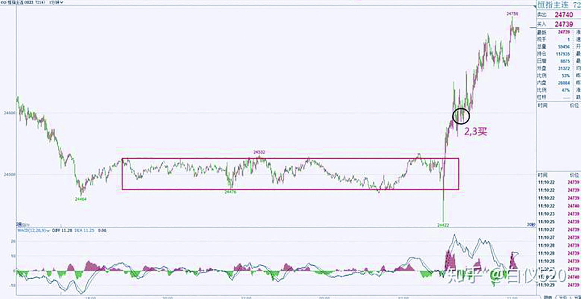
Task: Select the magenta rectangle's top border
Action: [290, 158]
